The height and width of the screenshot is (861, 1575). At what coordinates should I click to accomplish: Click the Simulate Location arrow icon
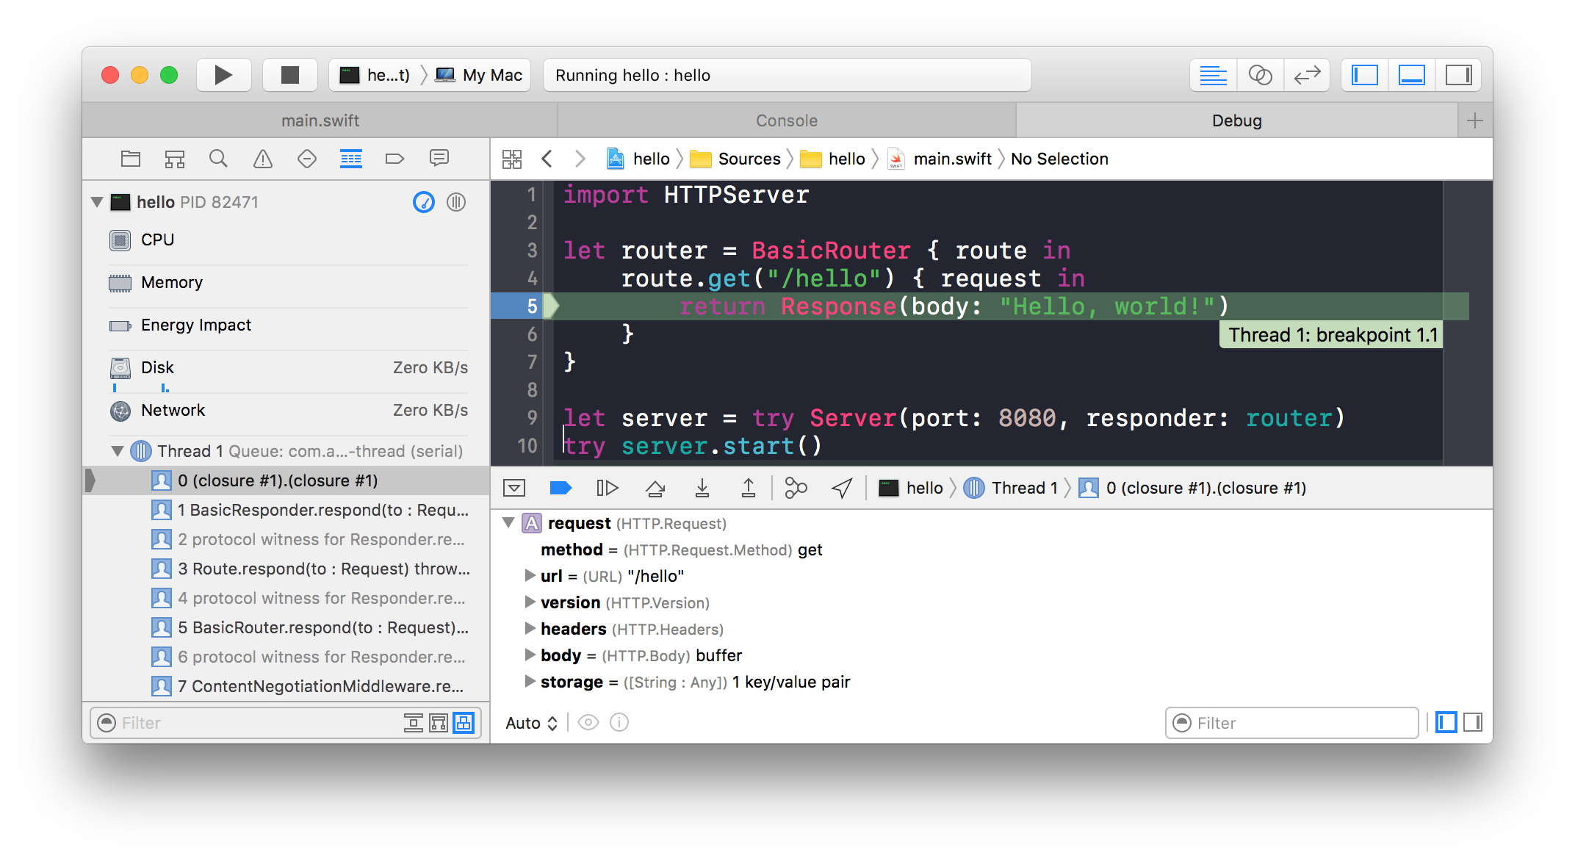coord(842,488)
